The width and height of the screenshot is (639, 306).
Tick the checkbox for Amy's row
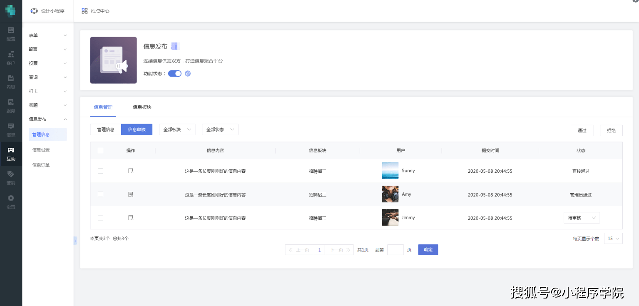(x=100, y=194)
